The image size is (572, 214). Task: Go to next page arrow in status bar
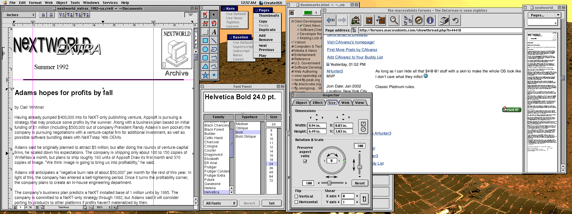pyautogui.click(x=37, y=207)
